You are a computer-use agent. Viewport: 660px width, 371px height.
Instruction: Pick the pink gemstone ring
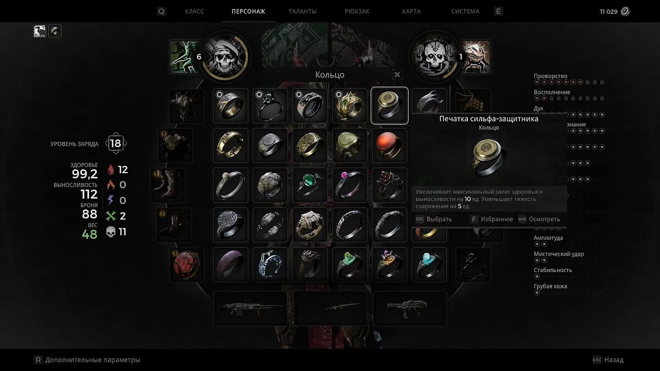coord(350,185)
